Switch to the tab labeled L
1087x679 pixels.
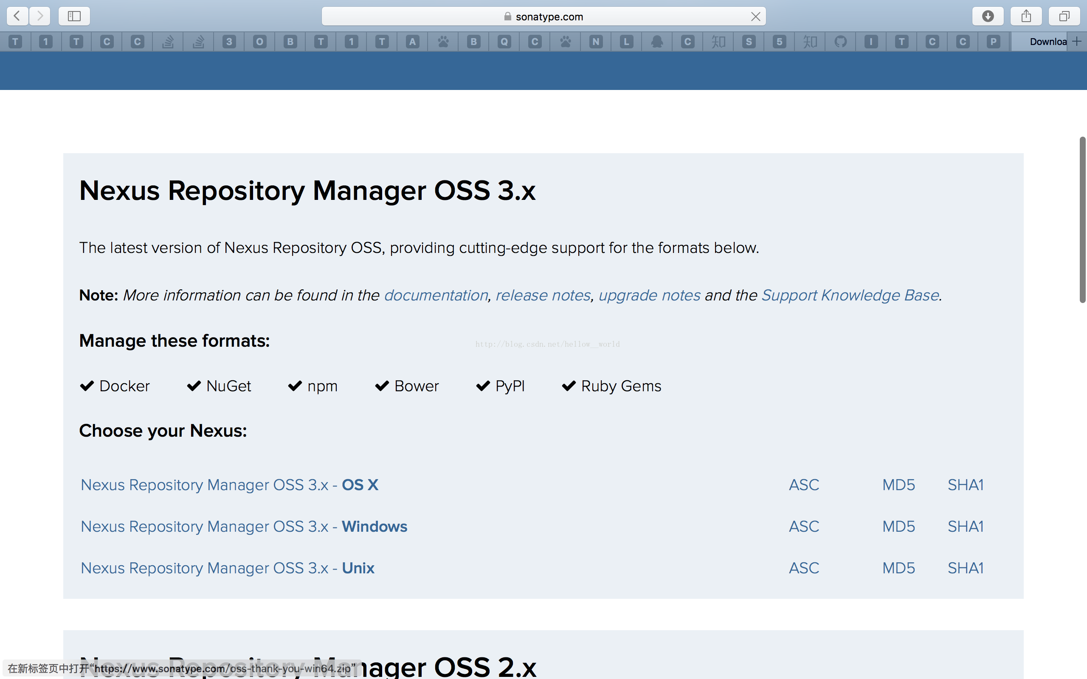pyautogui.click(x=626, y=42)
